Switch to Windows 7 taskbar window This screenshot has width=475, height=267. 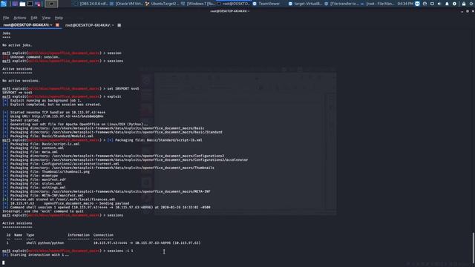coord(198,4)
